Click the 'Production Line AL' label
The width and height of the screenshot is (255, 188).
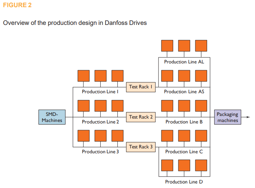click(x=184, y=62)
